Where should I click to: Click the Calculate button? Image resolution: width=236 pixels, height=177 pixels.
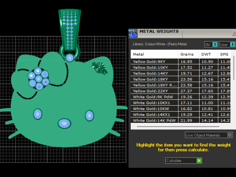pos(183,161)
